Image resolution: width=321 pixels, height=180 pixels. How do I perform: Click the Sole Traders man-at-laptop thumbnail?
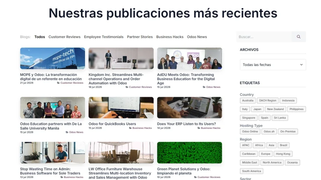point(53,153)
